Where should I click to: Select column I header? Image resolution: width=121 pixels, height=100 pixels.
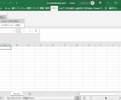tap(101, 45)
